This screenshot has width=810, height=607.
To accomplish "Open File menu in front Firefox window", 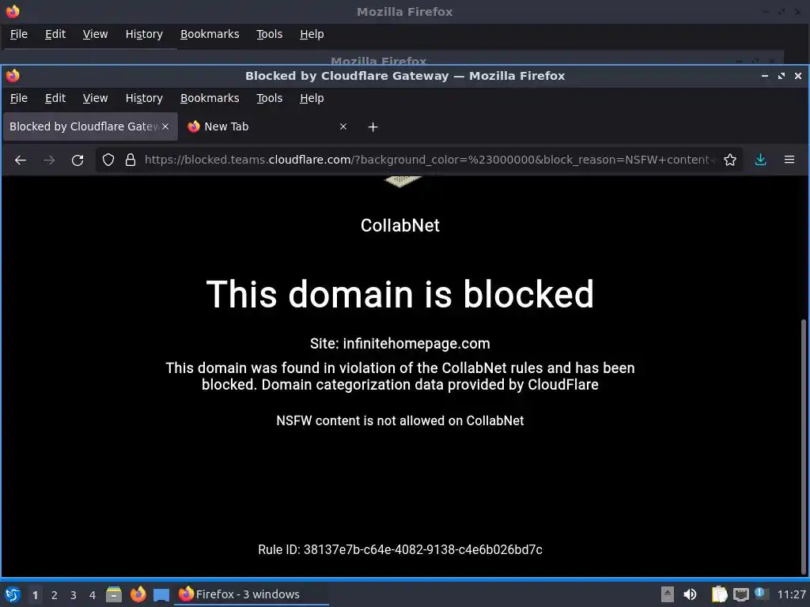I will click(x=19, y=98).
